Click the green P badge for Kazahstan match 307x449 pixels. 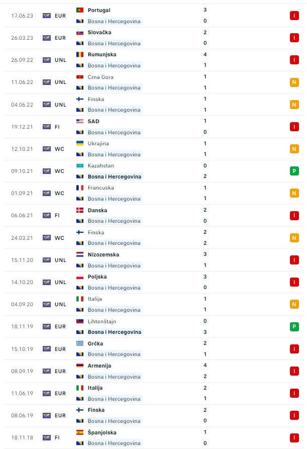294,171
